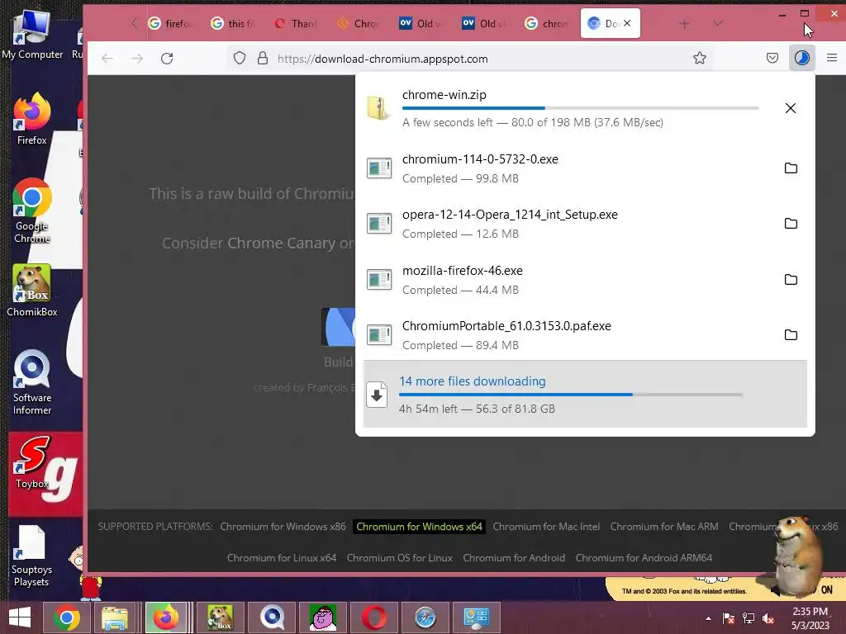Go back one page
The width and height of the screenshot is (846, 634).
click(107, 59)
